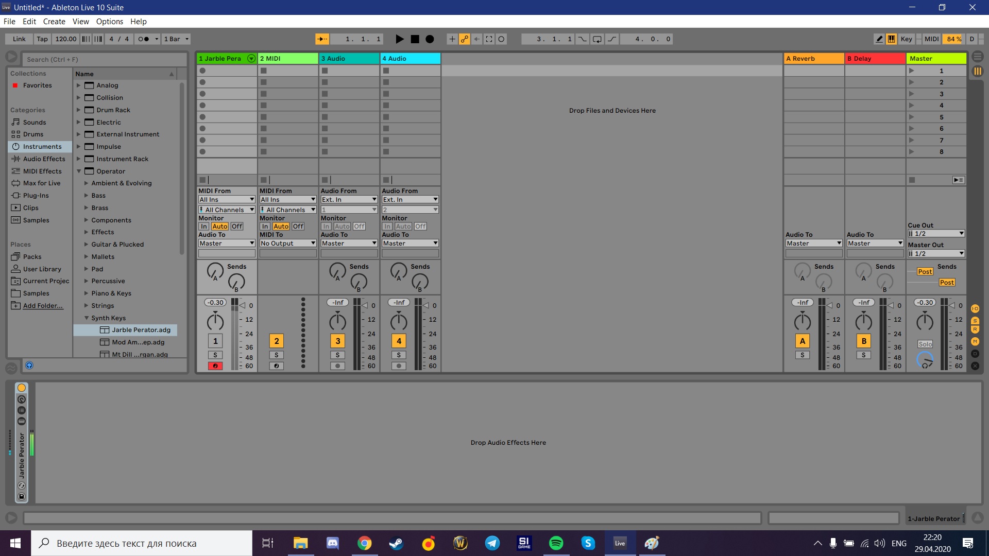989x556 pixels.
Task: Open Audio To dropdown on track 1
Action: tap(227, 244)
